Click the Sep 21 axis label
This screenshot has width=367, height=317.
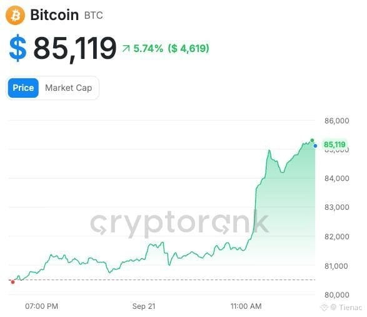point(144,306)
